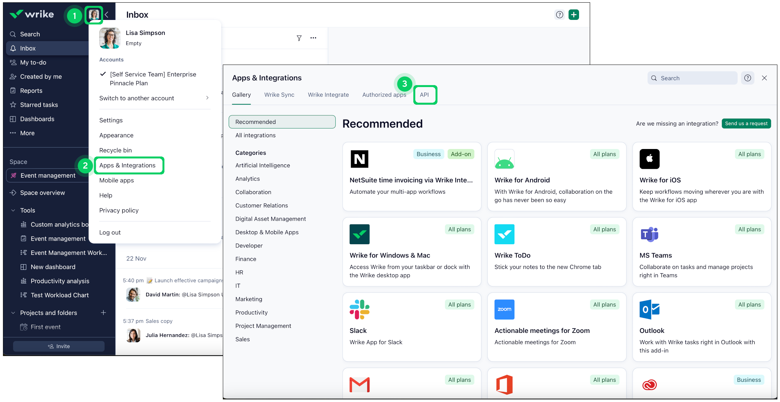
Task: Click the green plus icon in Inbox header
Action: click(574, 14)
